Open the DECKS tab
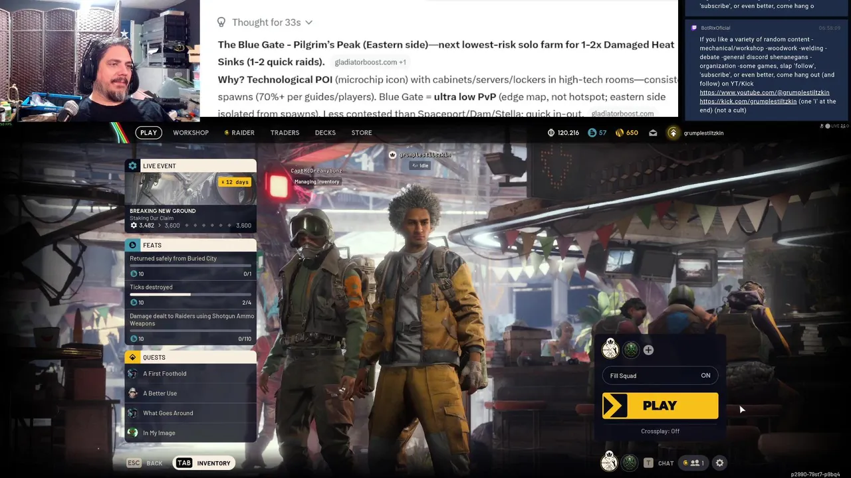Viewport: 851px width, 478px height. click(x=325, y=133)
